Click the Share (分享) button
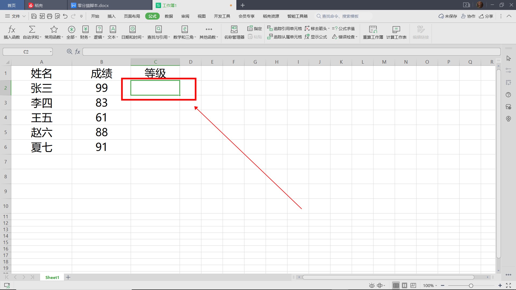 point(486,16)
